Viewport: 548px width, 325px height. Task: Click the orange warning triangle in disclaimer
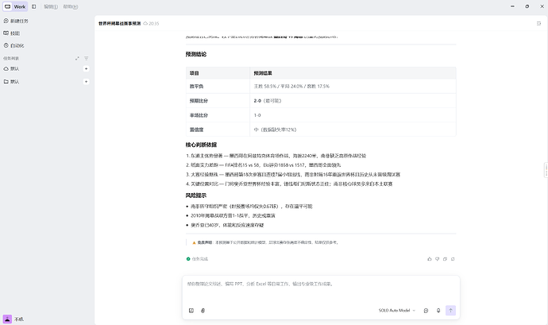(194, 242)
